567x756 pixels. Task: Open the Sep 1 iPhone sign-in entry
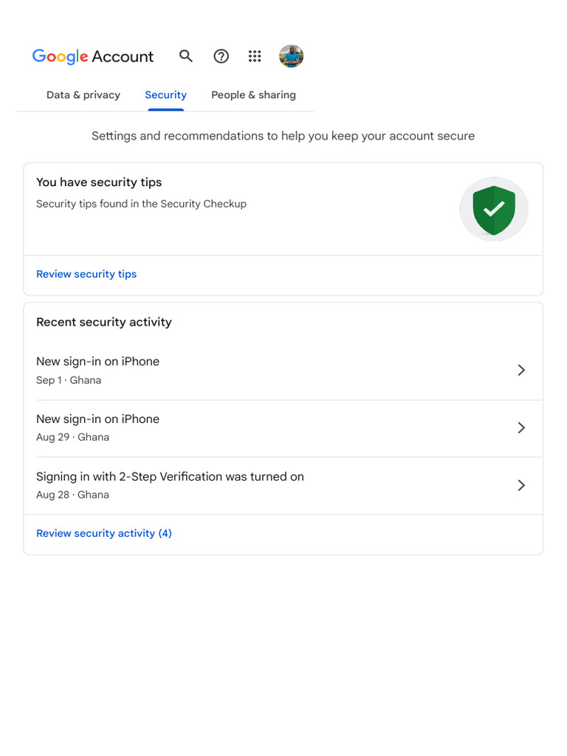(x=98, y=369)
